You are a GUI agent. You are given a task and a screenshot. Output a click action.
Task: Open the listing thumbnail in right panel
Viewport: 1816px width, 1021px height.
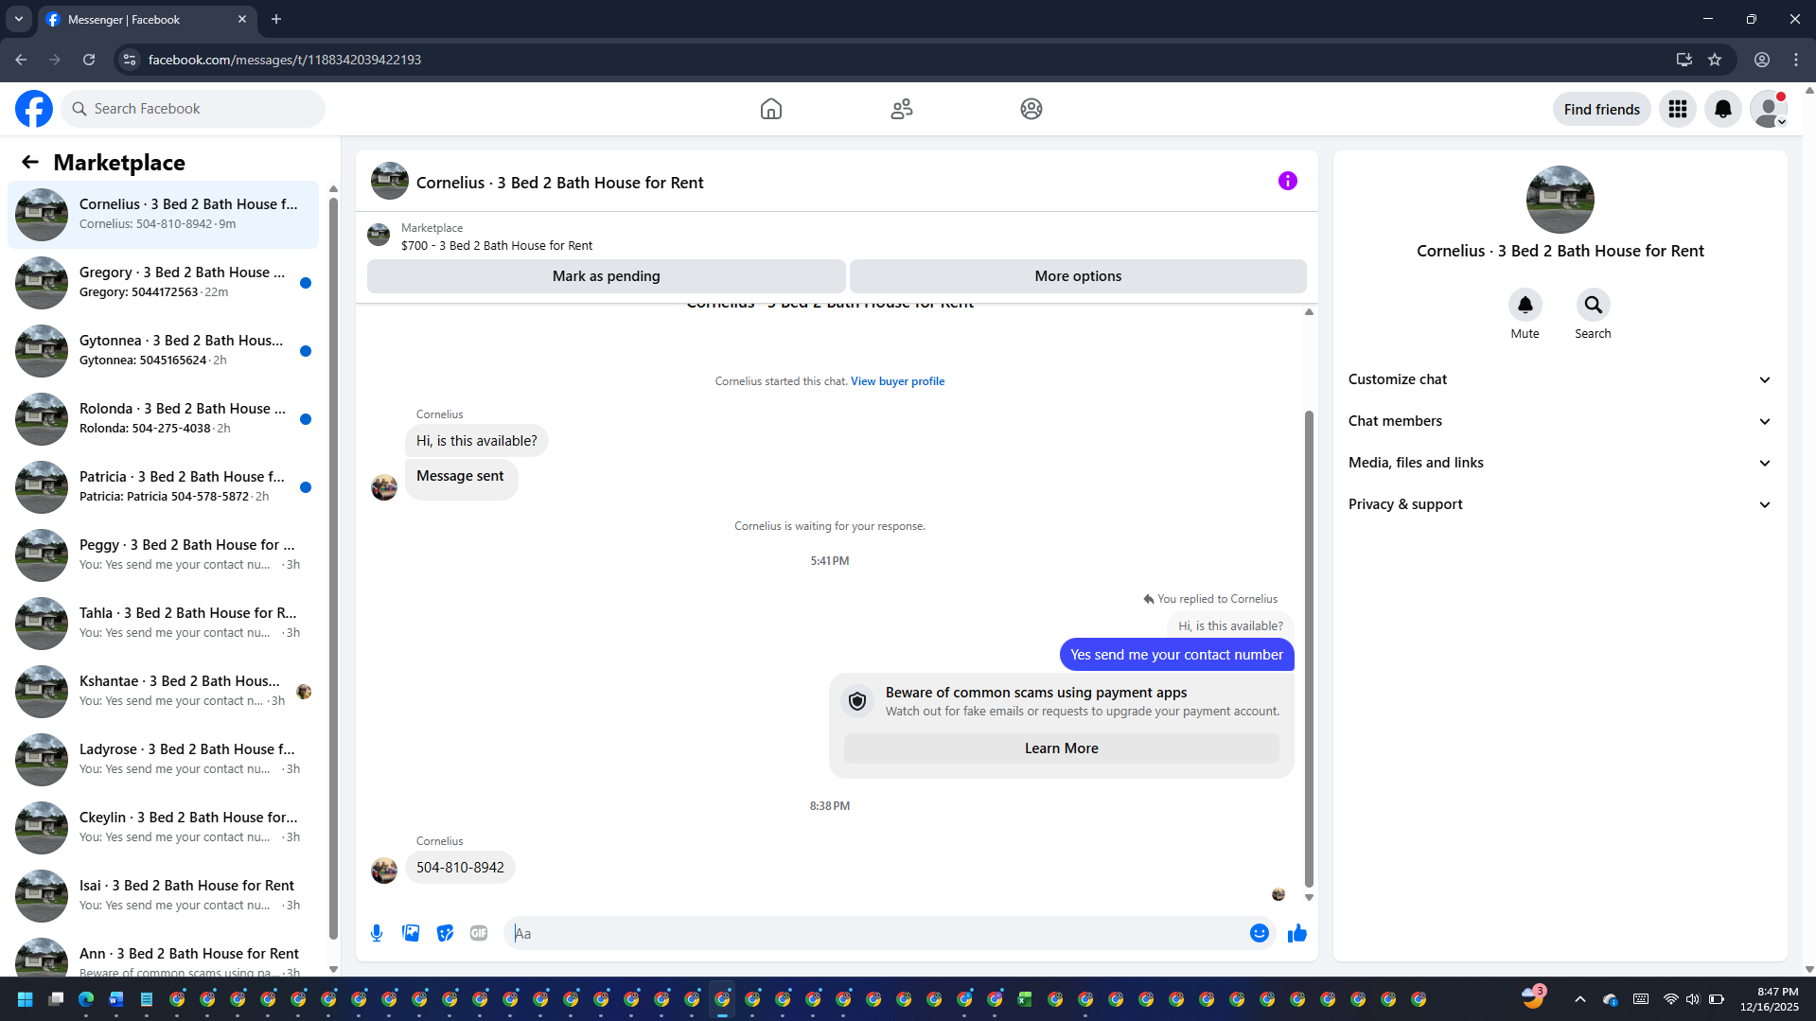[1560, 200]
